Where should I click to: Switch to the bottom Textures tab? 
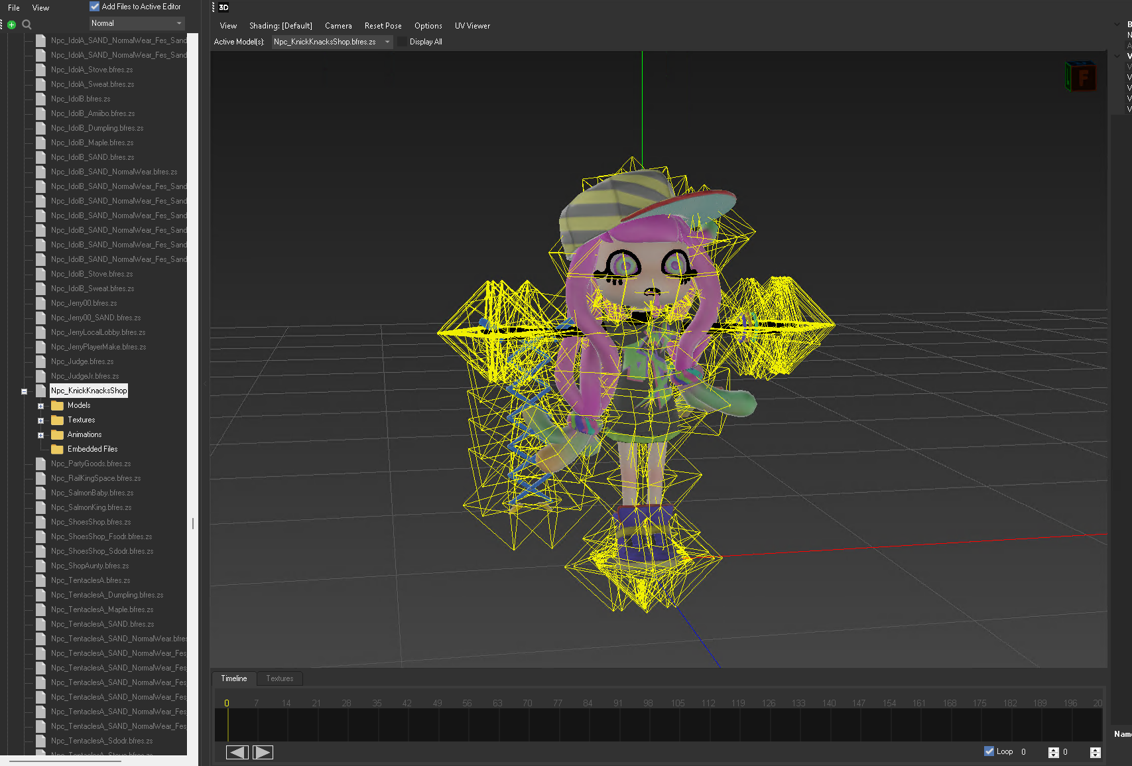tap(279, 678)
